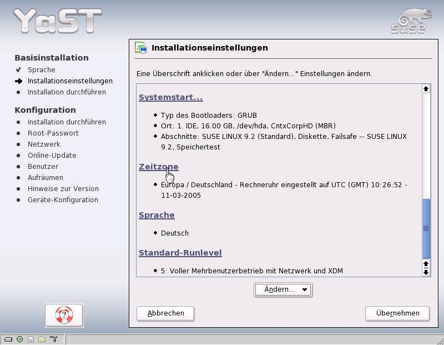This screenshot has width=444, height=345.
Task: Click the blue scrollbar thumb in the settings list
Action: coord(426,228)
